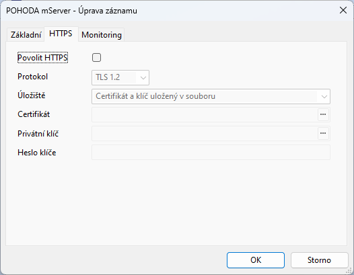Click the Protokol field label

tap(32, 77)
